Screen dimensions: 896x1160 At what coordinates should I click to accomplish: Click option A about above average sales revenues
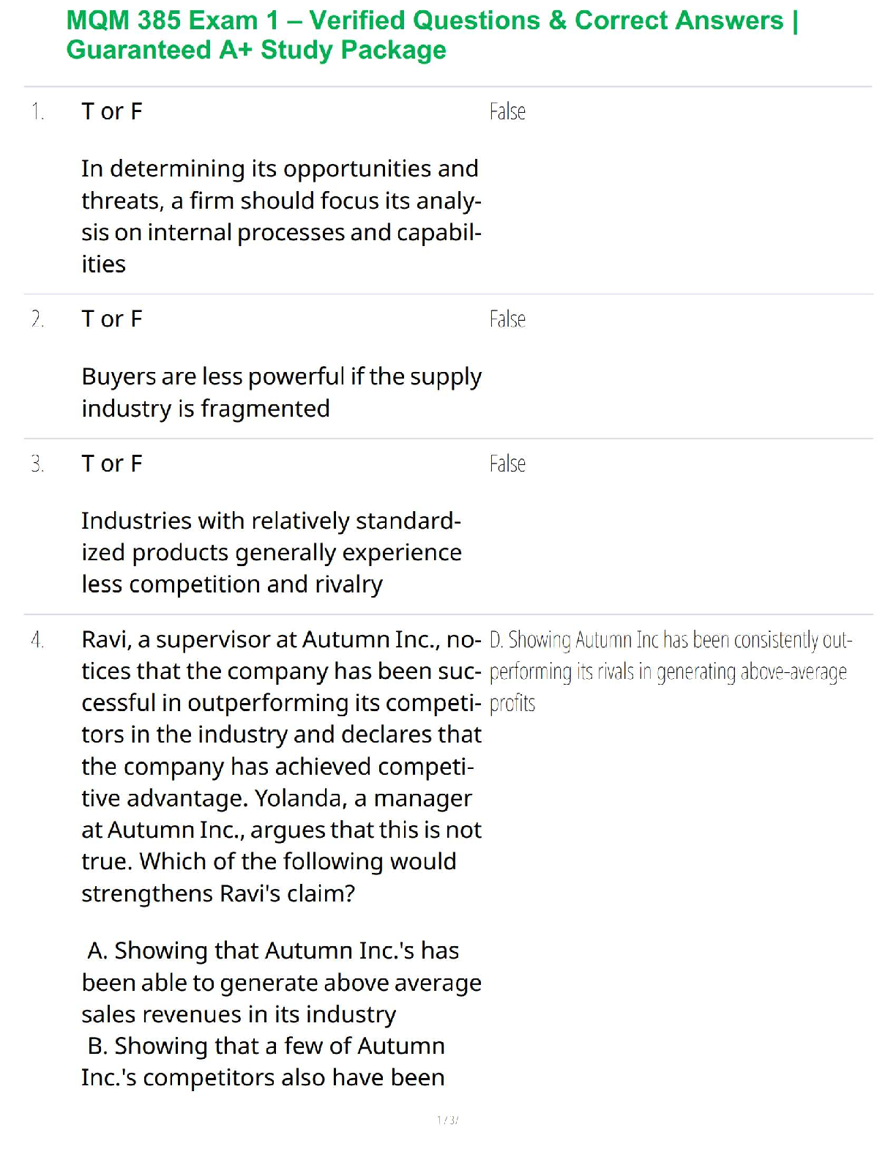[280, 982]
